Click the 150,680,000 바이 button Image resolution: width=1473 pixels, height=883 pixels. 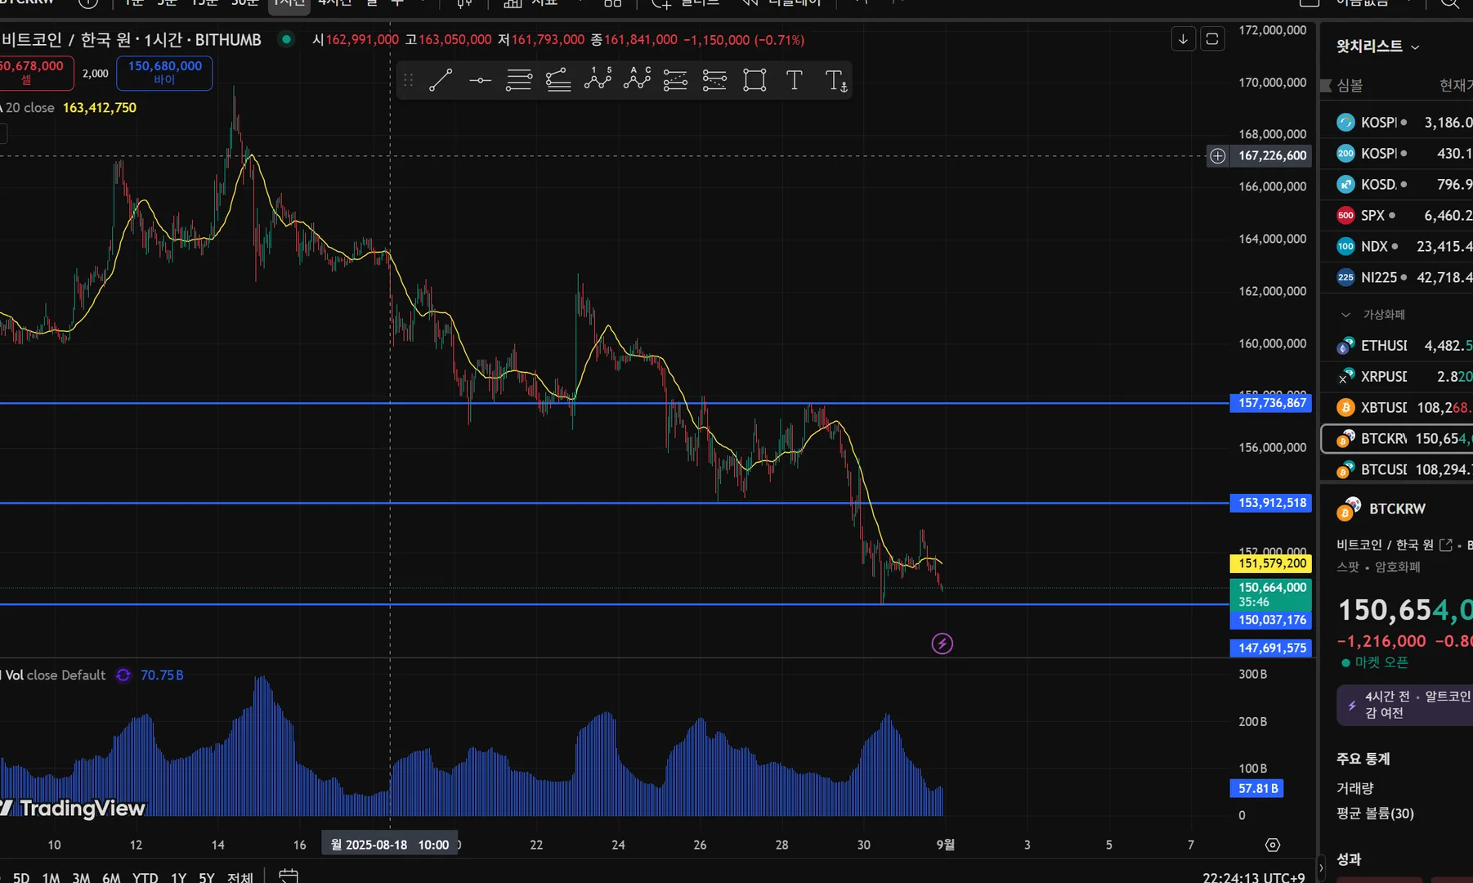coord(164,73)
